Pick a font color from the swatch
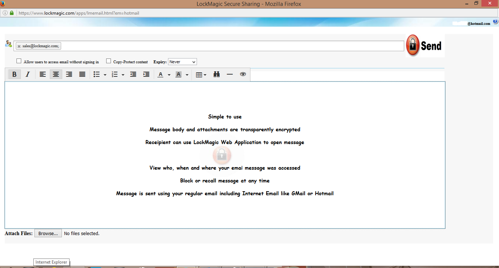 click(161, 74)
